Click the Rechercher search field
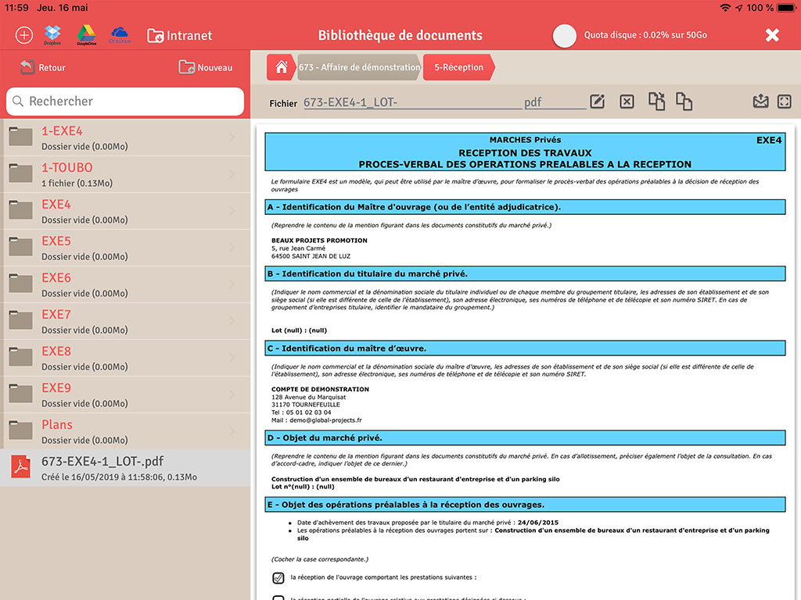This screenshot has width=801, height=600. tap(125, 102)
